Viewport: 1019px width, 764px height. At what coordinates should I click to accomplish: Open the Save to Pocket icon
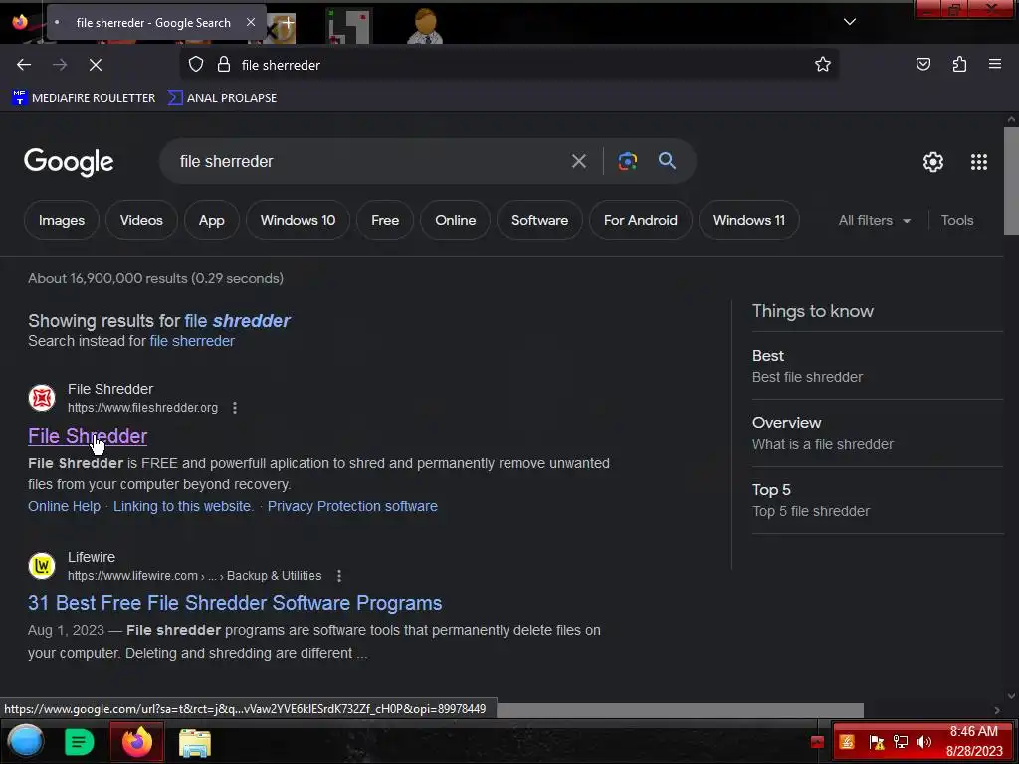pyautogui.click(x=922, y=65)
